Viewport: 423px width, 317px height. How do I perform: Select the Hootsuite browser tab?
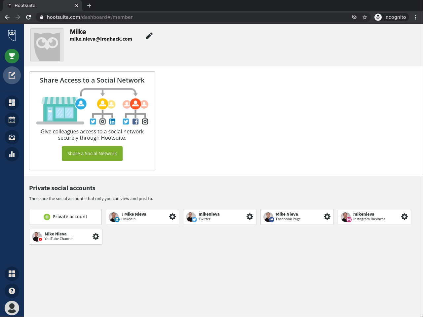click(42, 6)
